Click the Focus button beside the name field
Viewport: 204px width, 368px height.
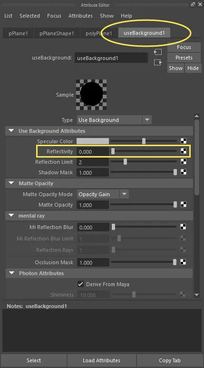[184, 47]
